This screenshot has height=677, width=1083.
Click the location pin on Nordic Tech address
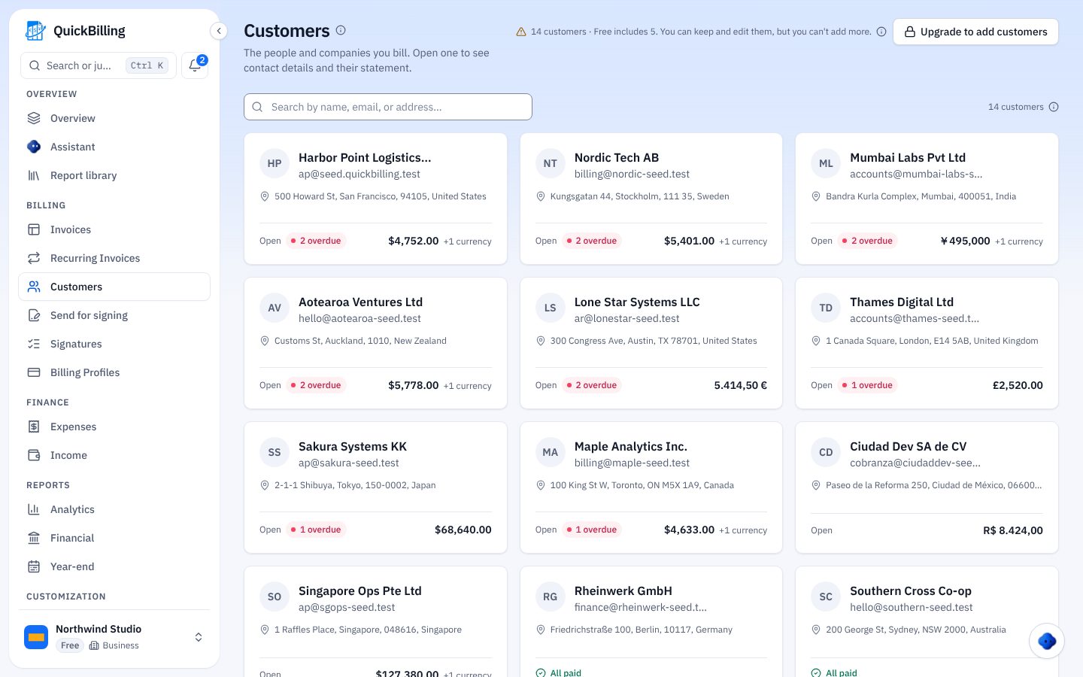point(540,196)
